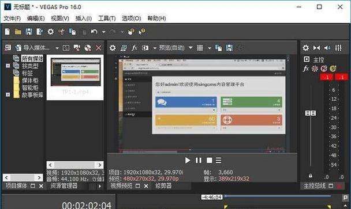This screenshot has width=351, height=209.
Task: Open video preview properties gear icon
Action: coord(113,48)
